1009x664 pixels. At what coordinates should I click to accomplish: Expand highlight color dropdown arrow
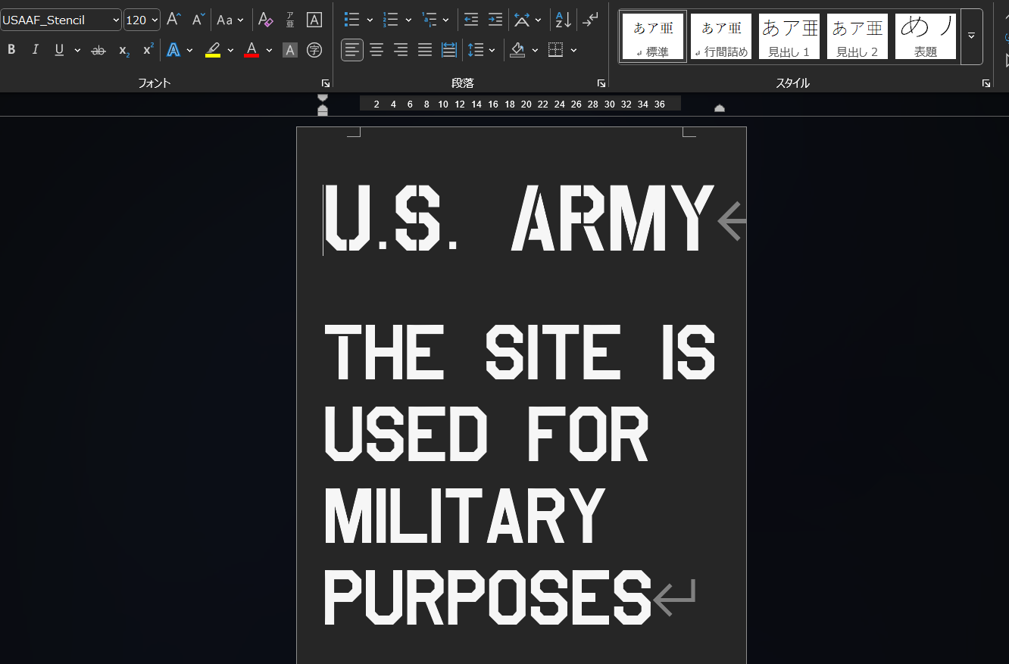[230, 50]
